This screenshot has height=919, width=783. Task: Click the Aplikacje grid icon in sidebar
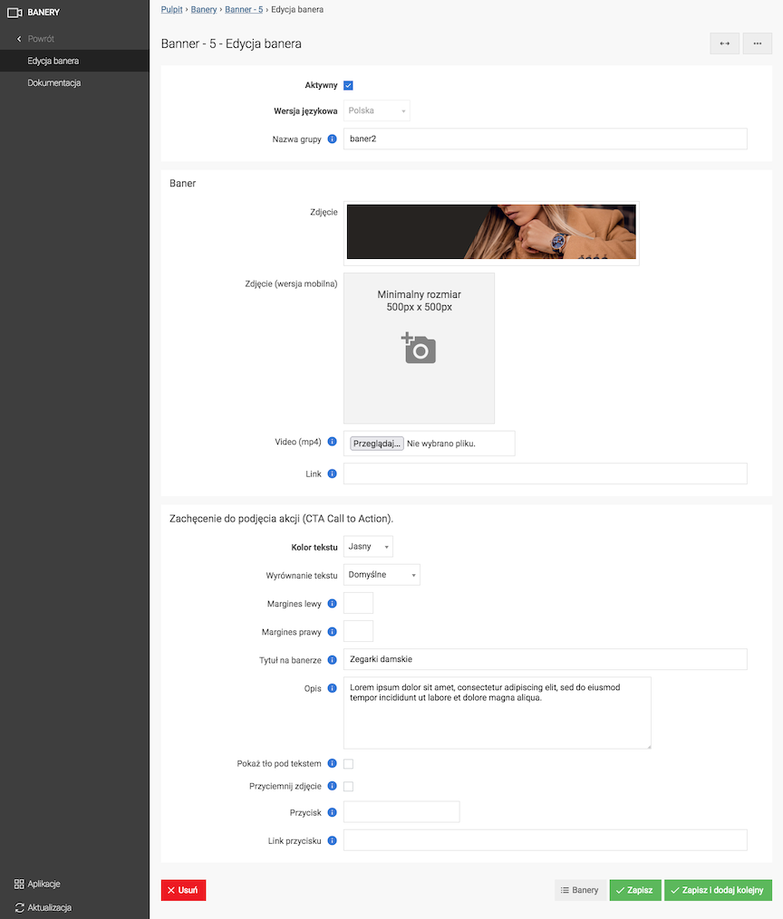point(19,884)
